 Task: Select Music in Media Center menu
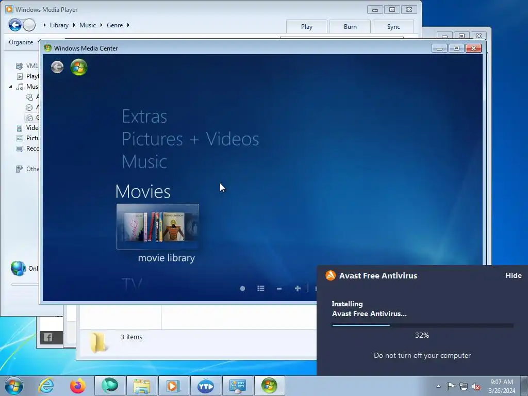(x=144, y=161)
